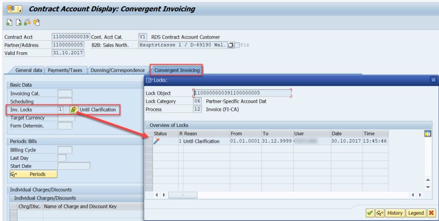This screenshot has height=221, width=439.
Task: Select first row in Individual Charges/Discounts table
Action: (x=13, y=214)
